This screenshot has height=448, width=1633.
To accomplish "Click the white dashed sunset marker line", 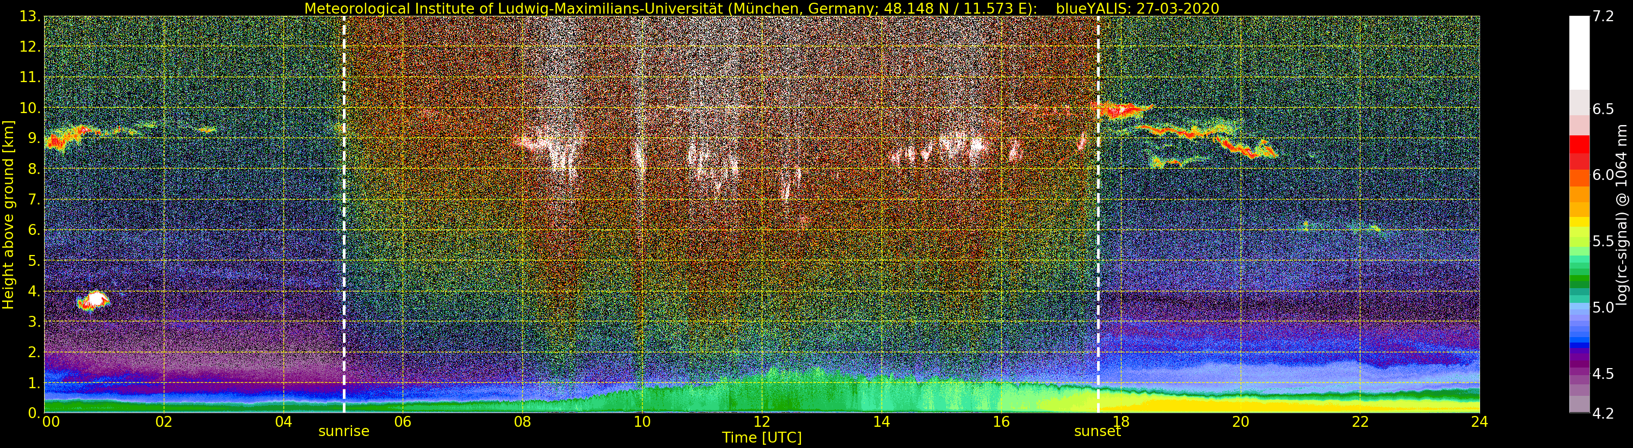I will (x=1098, y=214).
